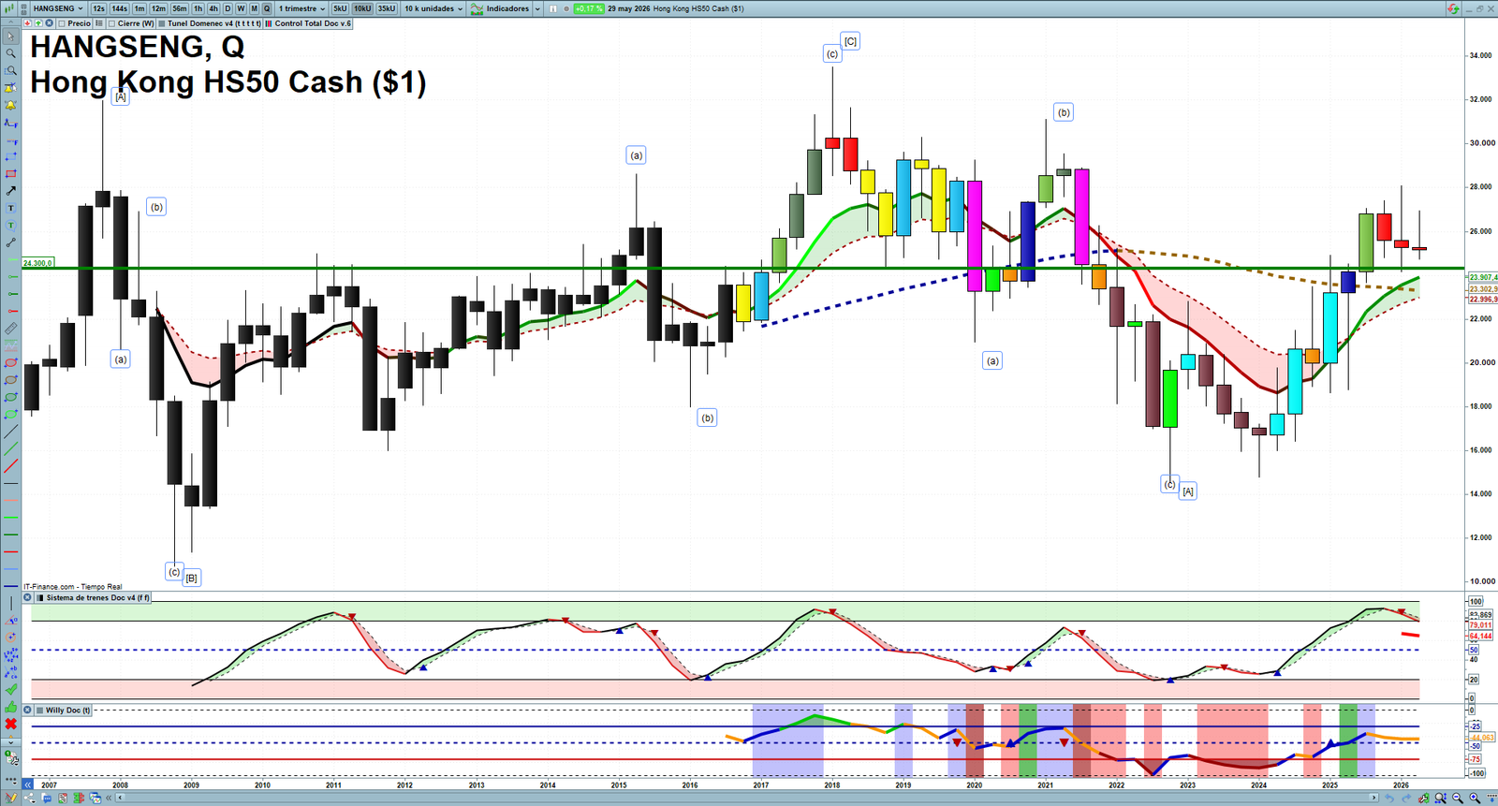Toggle Willy Doc panel settings icon
The width and height of the screenshot is (1498, 806).
tap(39, 711)
